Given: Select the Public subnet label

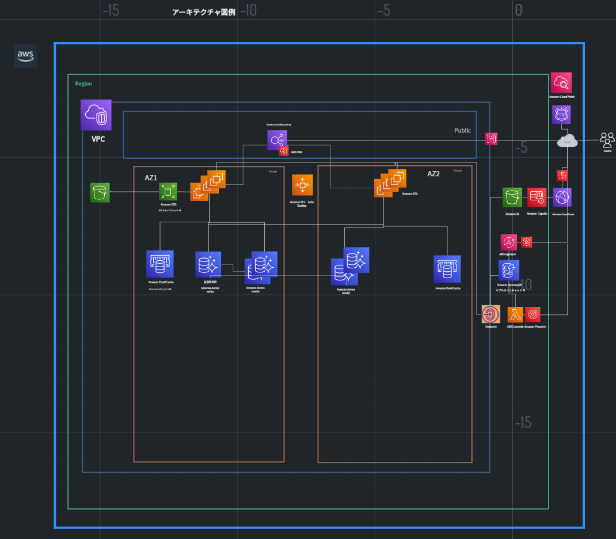Looking at the screenshot, I should tap(462, 130).
